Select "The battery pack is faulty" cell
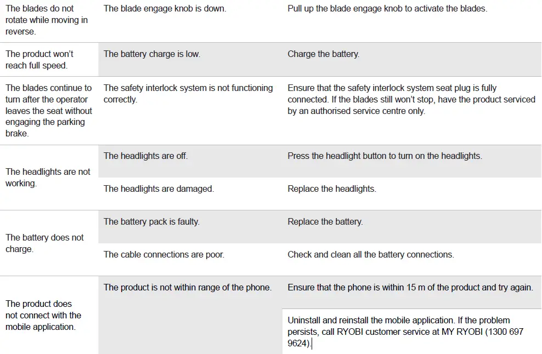 (x=151, y=222)
